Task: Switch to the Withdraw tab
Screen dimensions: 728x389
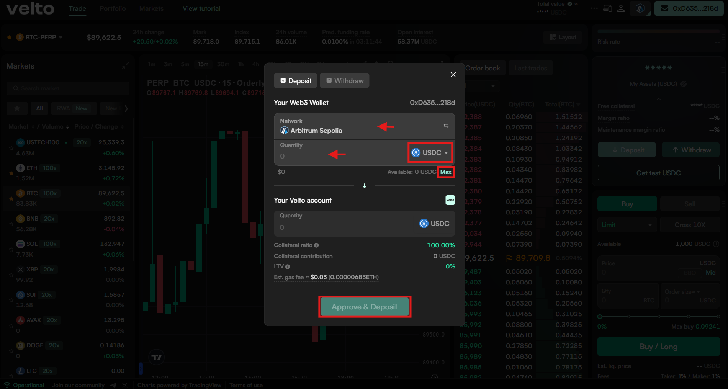Action: 345,80
